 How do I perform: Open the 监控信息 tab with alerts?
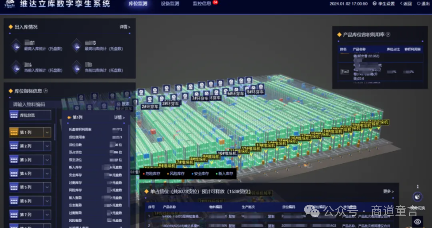(x=202, y=4)
